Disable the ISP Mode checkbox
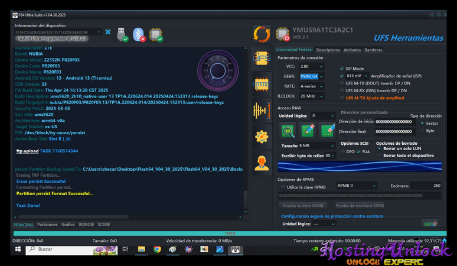Image resolution: width=457 pixels, height=266 pixels. click(x=342, y=68)
